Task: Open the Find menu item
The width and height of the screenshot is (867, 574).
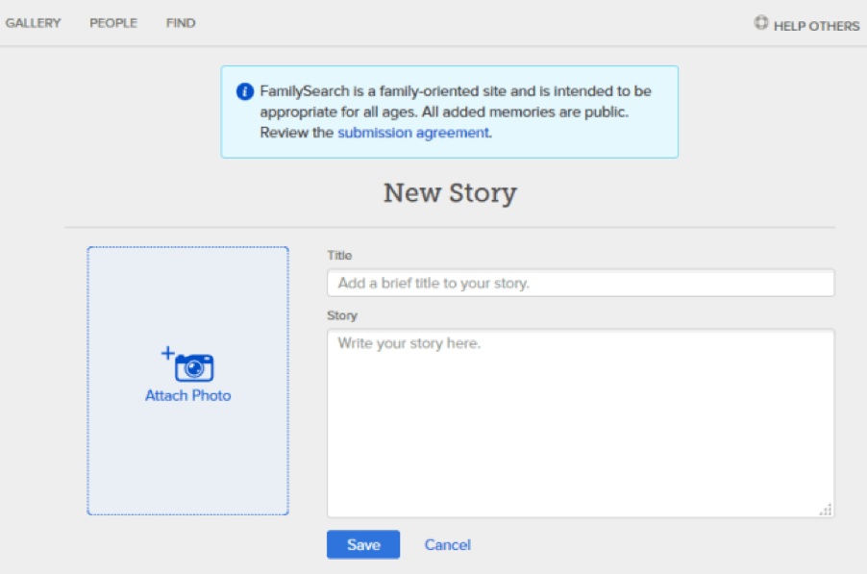Action: pyautogui.click(x=181, y=23)
